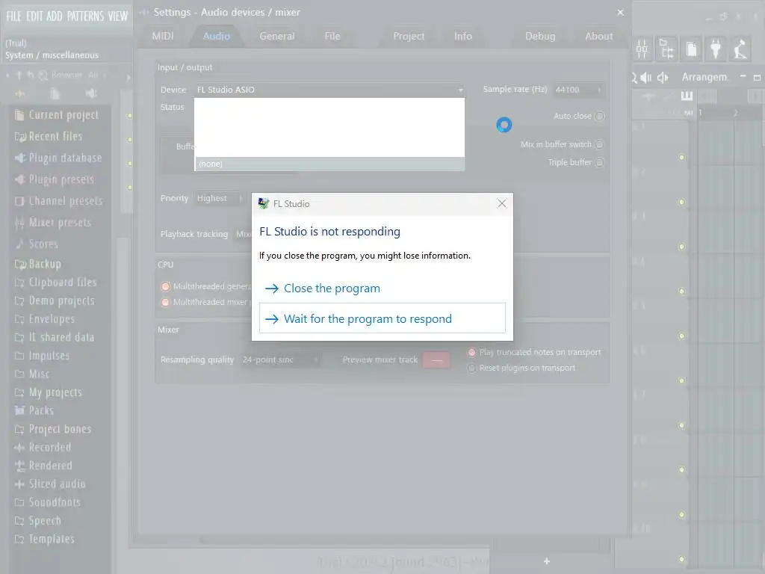Screen dimensions: 765x574
Task: Click Recent files icon in browser
Action: point(20,137)
